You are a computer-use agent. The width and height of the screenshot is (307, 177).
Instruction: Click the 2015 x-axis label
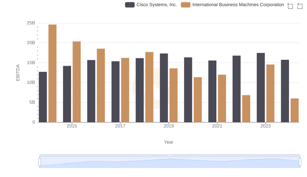(x=72, y=126)
